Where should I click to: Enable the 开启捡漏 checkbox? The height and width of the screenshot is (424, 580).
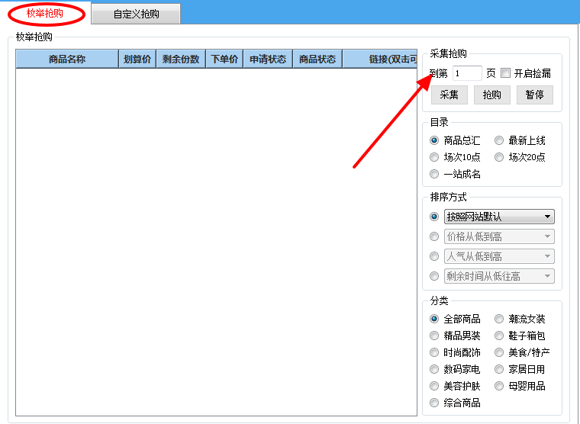coord(505,72)
